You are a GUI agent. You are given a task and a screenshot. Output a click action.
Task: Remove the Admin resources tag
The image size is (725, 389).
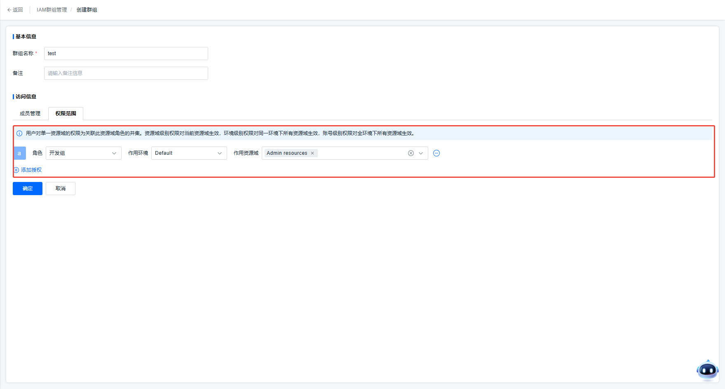point(312,153)
